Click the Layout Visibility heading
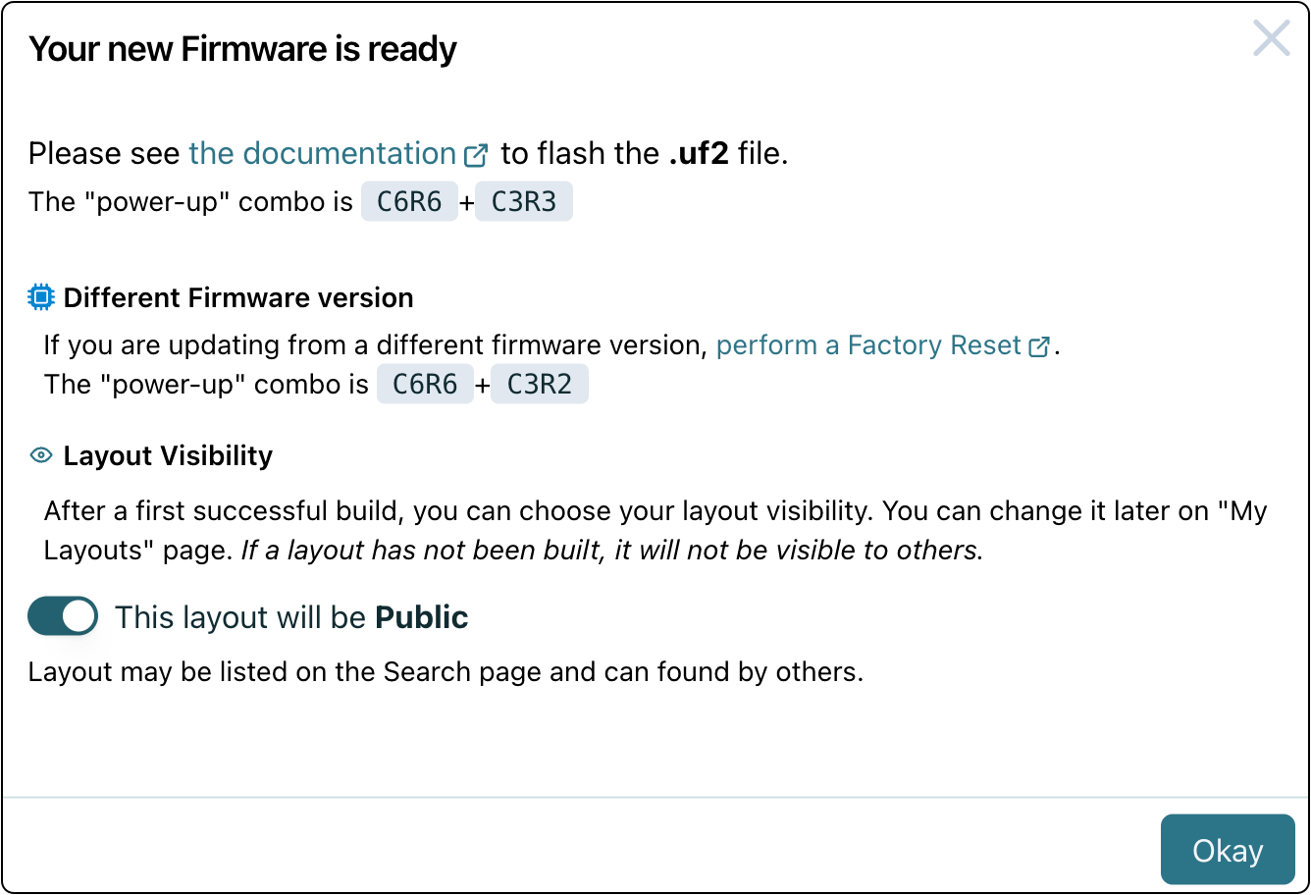The height and width of the screenshot is (895, 1311). click(167, 454)
